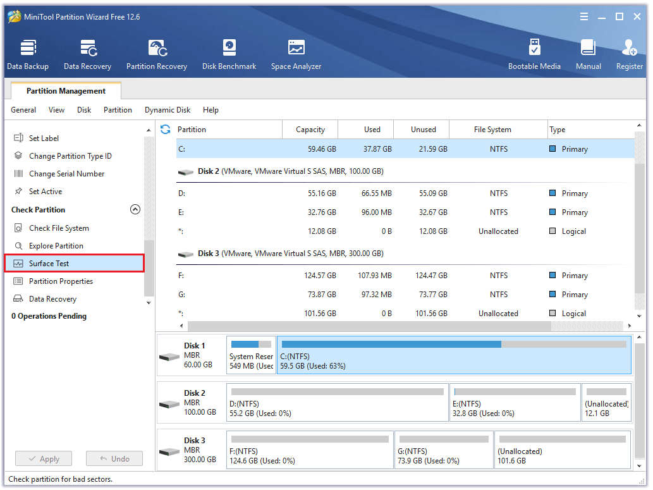653x490 pixels.
Task: Click the Unused column header
Action: click(422, 130)
